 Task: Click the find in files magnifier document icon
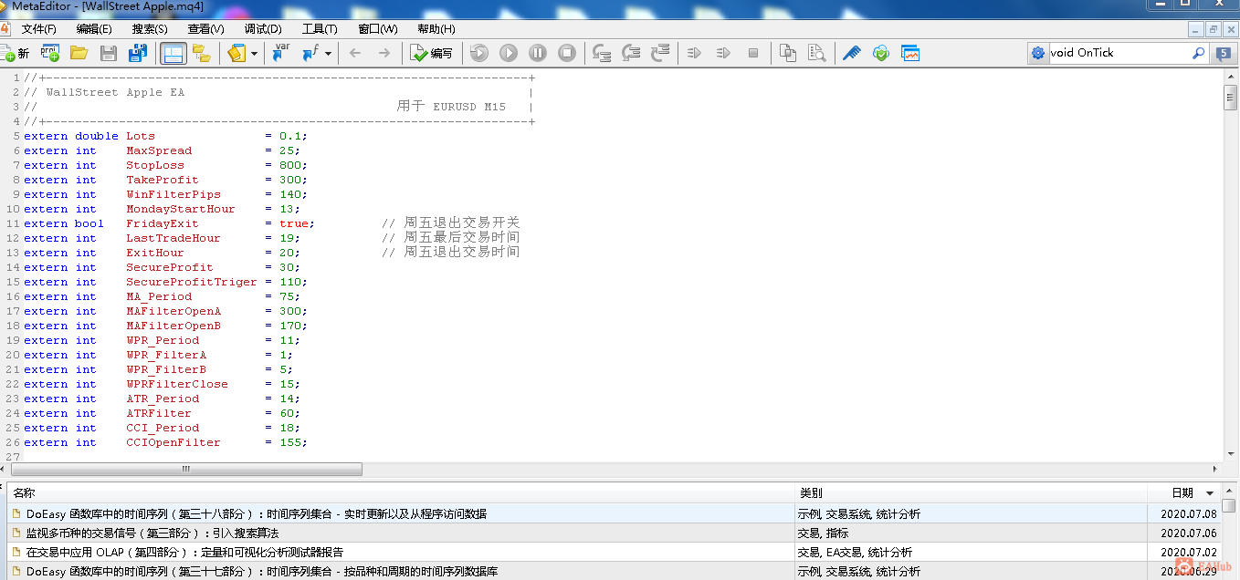[816, 53]
